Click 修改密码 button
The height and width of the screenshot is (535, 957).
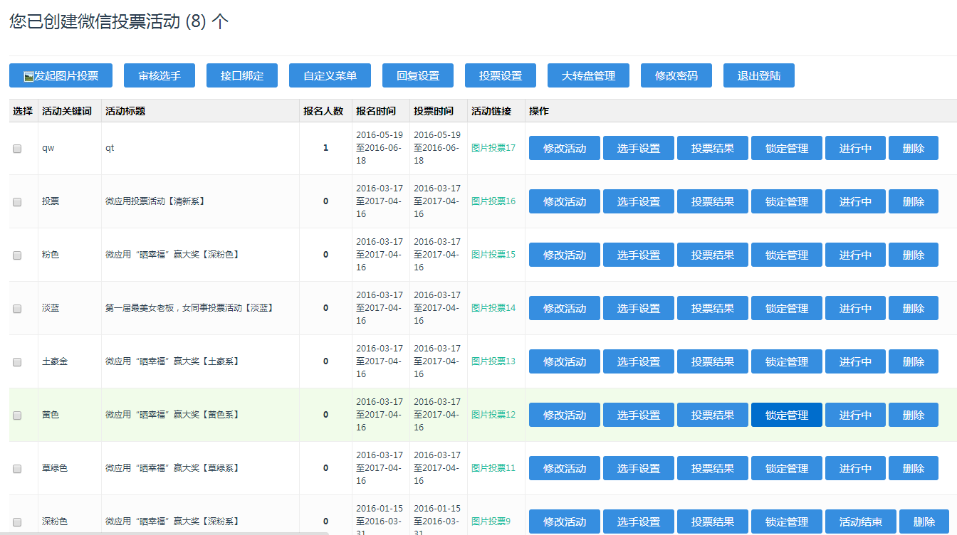coord(676,75)
